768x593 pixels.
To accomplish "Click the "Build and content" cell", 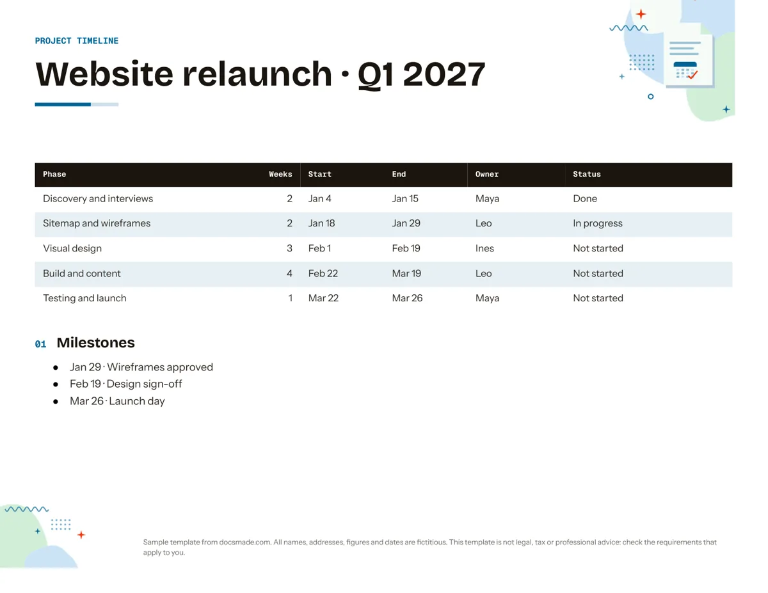I will point(82,274).
